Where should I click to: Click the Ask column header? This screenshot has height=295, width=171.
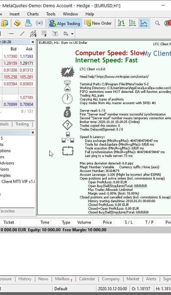point(27,49)
